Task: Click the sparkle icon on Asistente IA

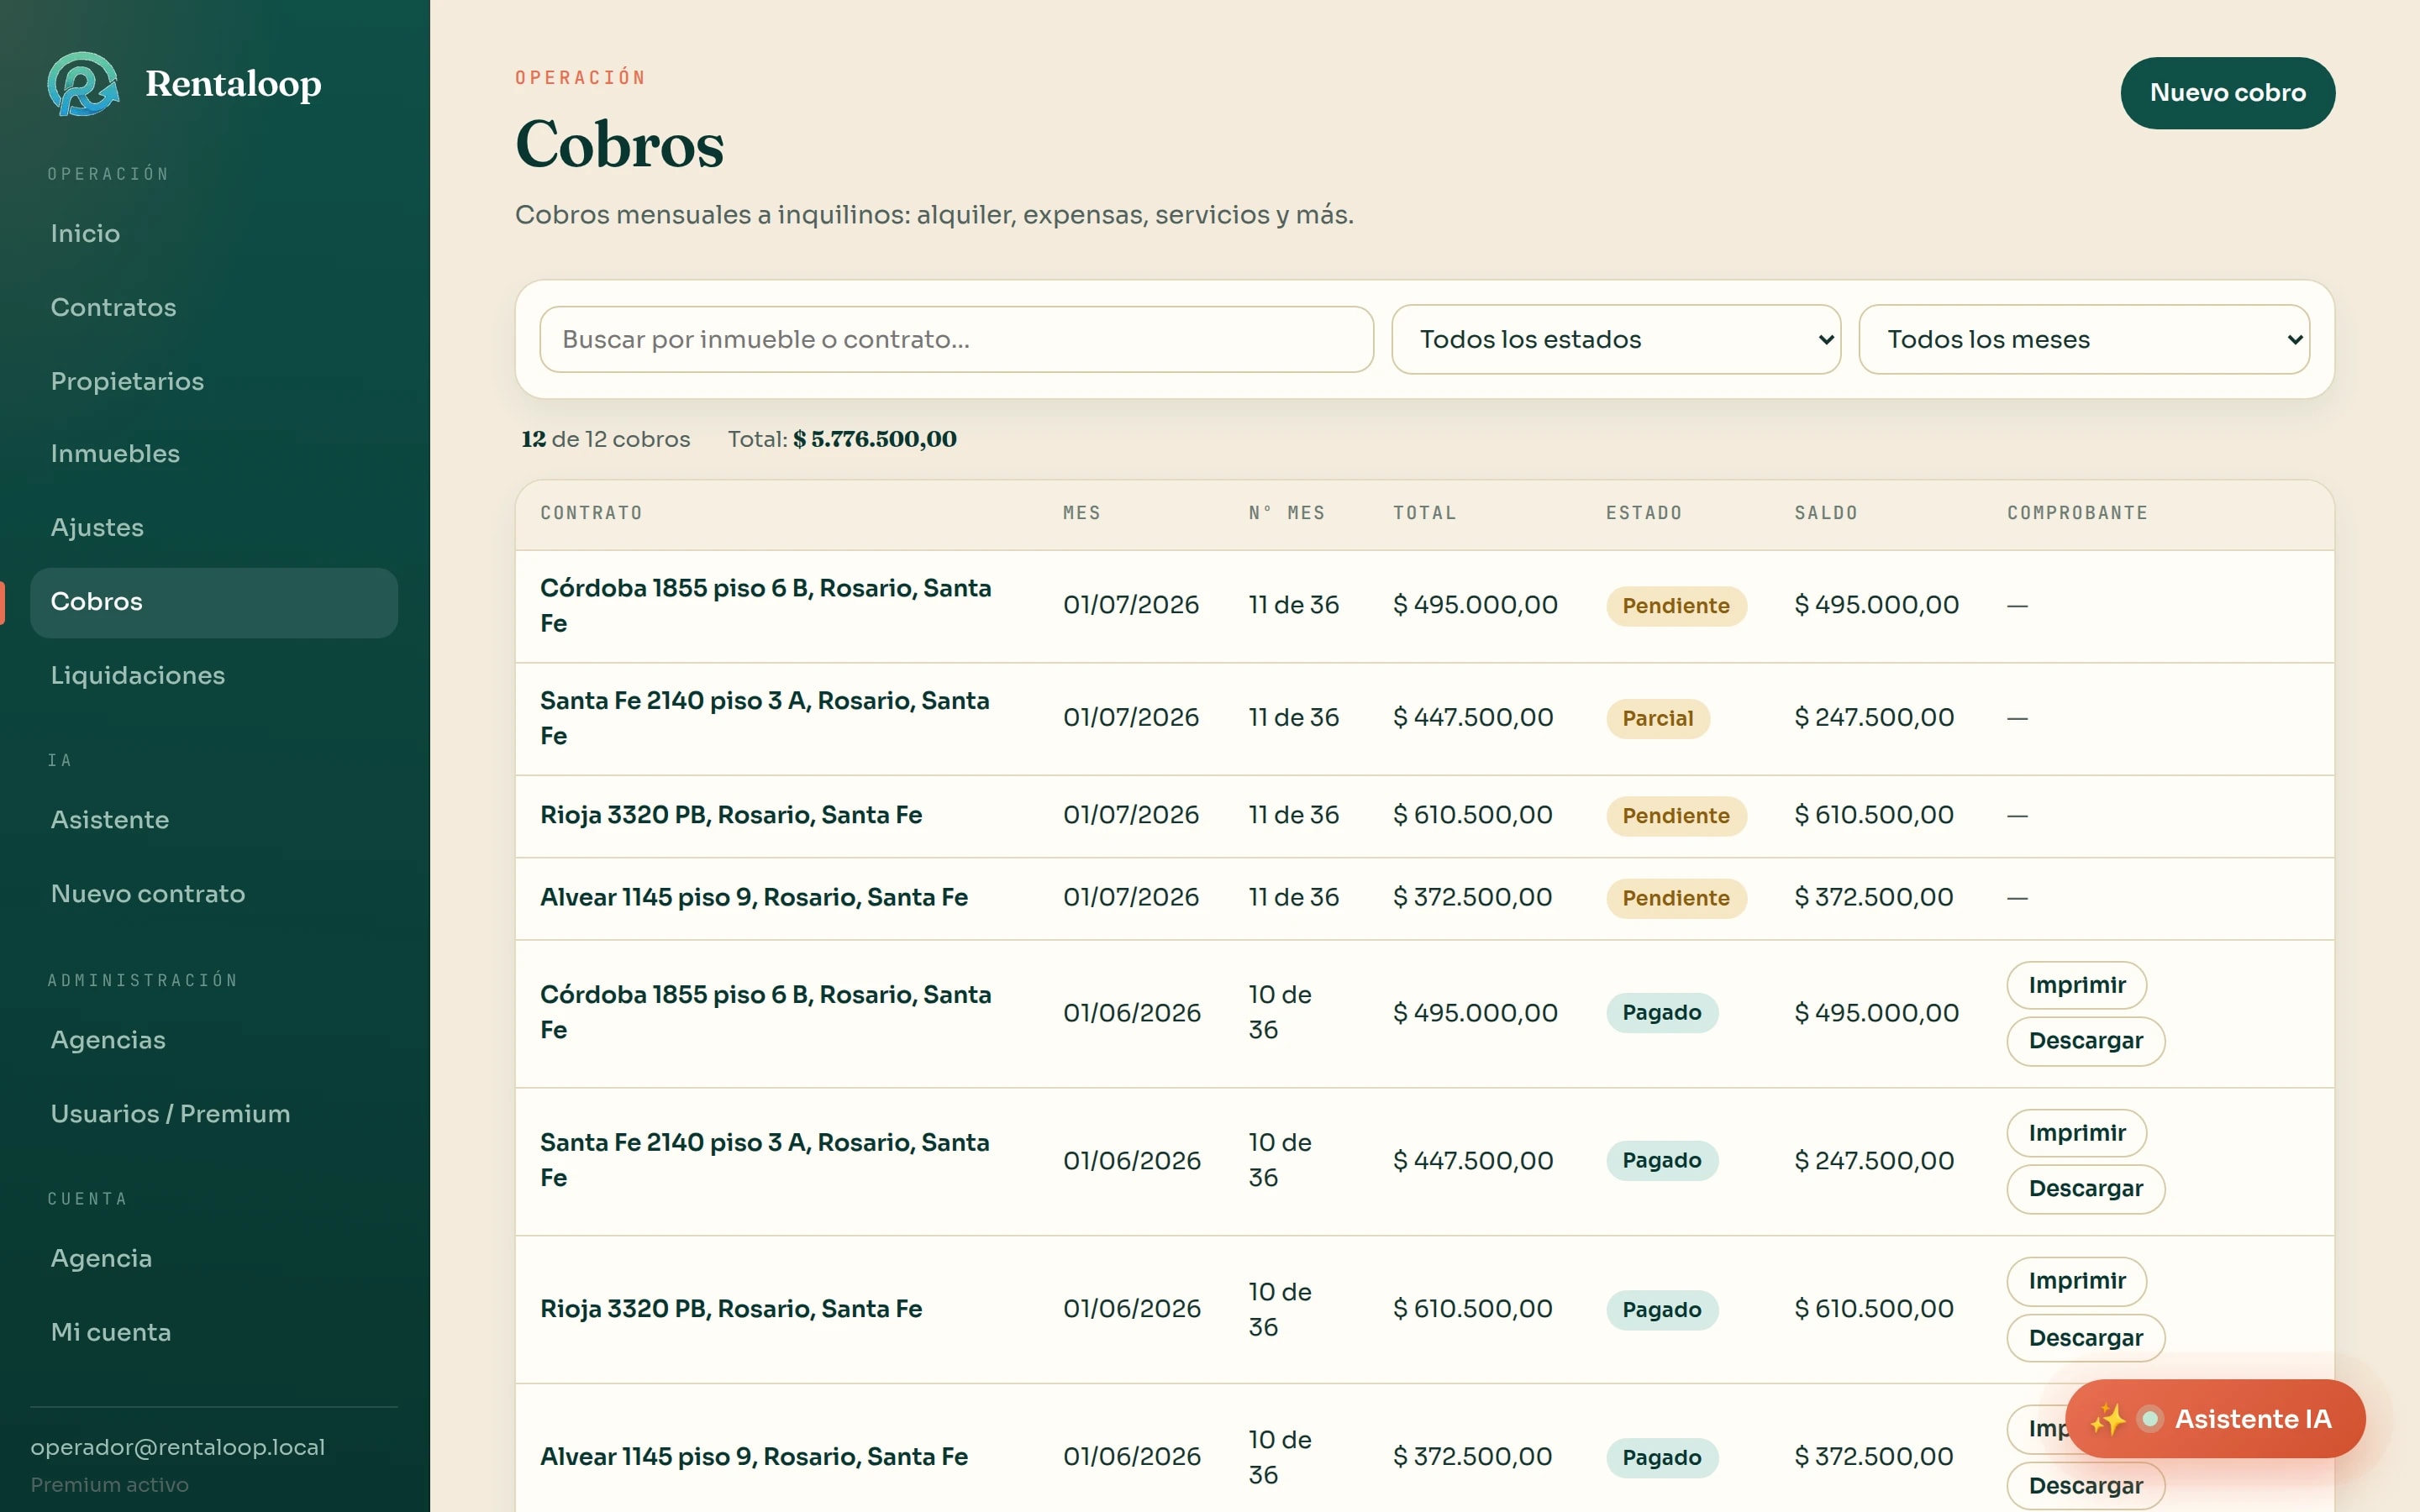Action: [2107, 1418]
